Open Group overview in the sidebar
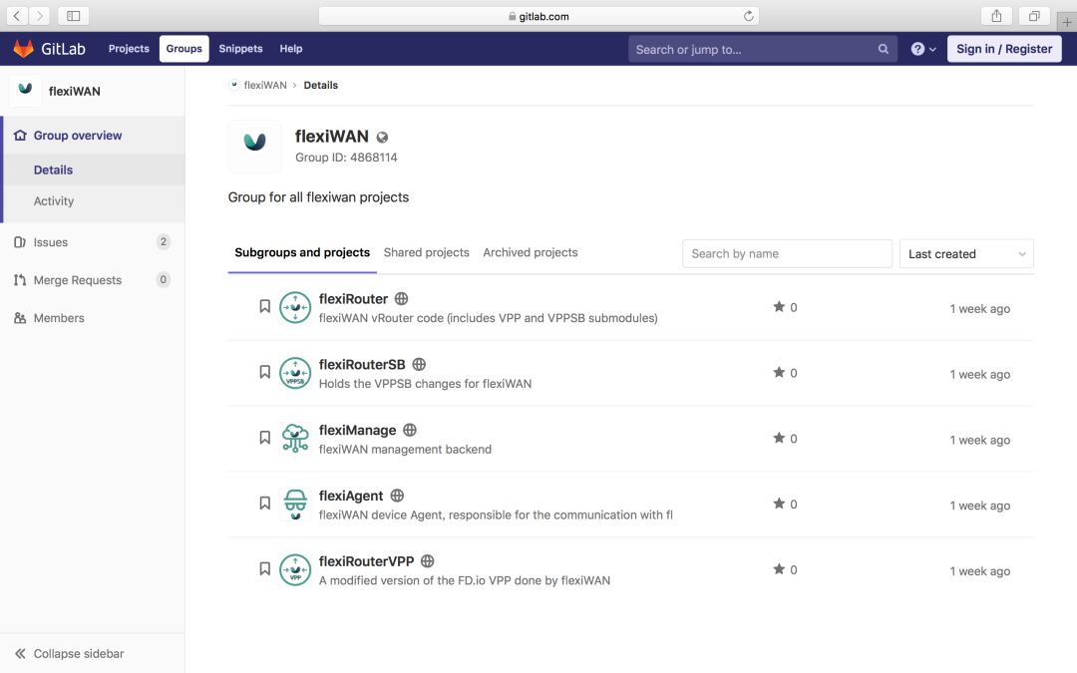The width and height of the screenshot is (1077, 673). [78, 136]
